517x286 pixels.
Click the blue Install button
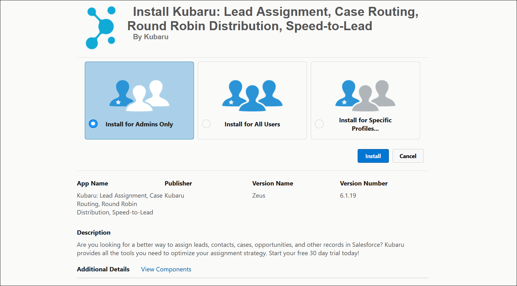pyautogui.click(x=373, y=156)
